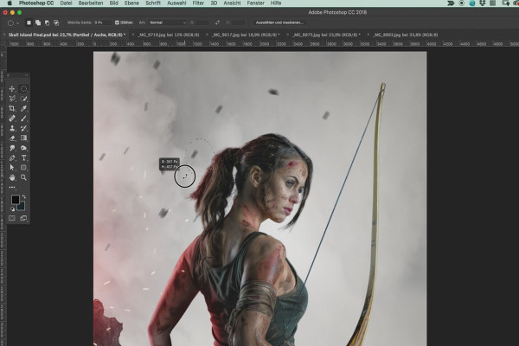Open the Art dropdown set to Normal

[x=168, y=22]
